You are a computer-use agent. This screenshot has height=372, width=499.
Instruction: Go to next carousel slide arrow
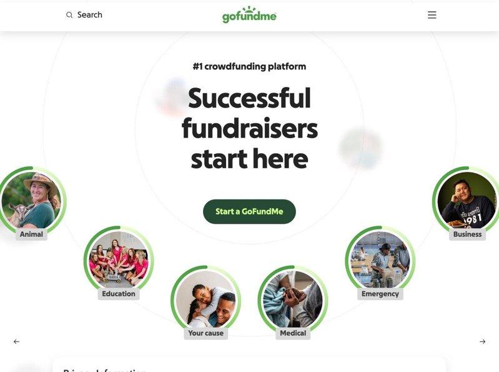pyautogui.click(x=483, y=342)
